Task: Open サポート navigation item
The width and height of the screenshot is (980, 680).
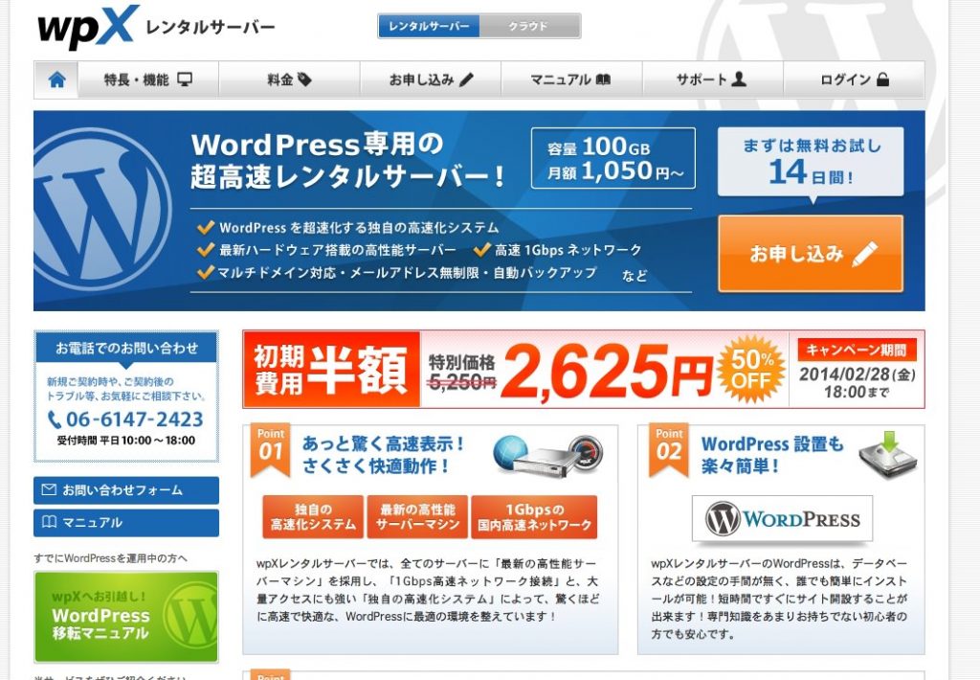Action: click(x=712, y=79)
